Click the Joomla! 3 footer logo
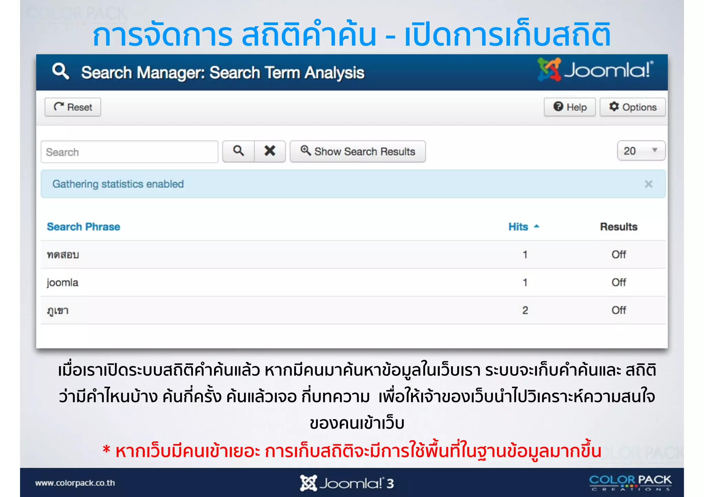This screenshot has width=704, height=497. (346, 483)
